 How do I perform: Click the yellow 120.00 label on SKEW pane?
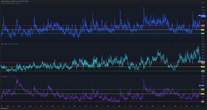(x=202, y=67)
